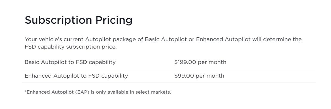331x109 pixels.
Task: Click the word Pricing in the heading
Action: coord(114,20)
